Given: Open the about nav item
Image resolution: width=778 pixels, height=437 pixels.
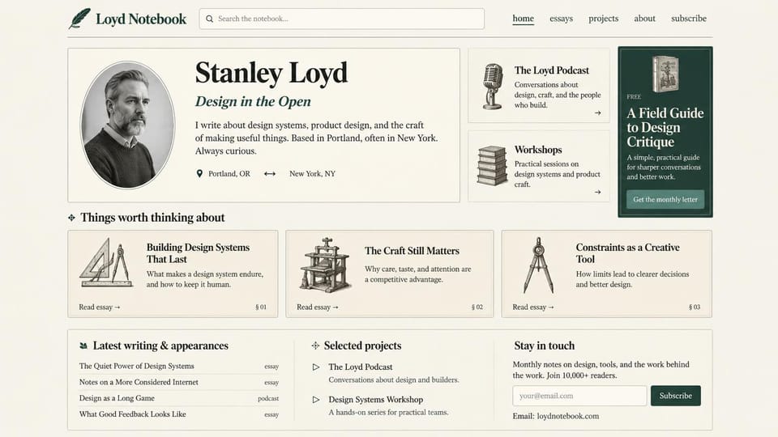Looking at the screenshot, I should point(644,19).
